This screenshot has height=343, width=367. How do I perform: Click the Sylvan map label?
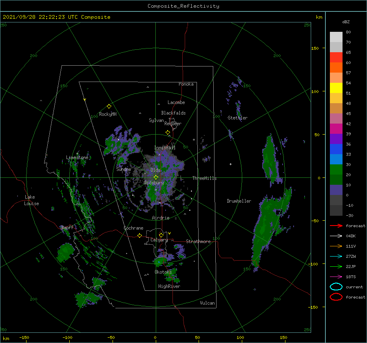point(156,120)
